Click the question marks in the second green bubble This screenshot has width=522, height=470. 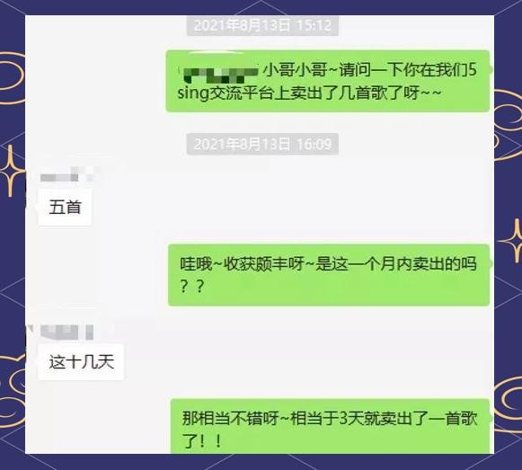point(191,286)
